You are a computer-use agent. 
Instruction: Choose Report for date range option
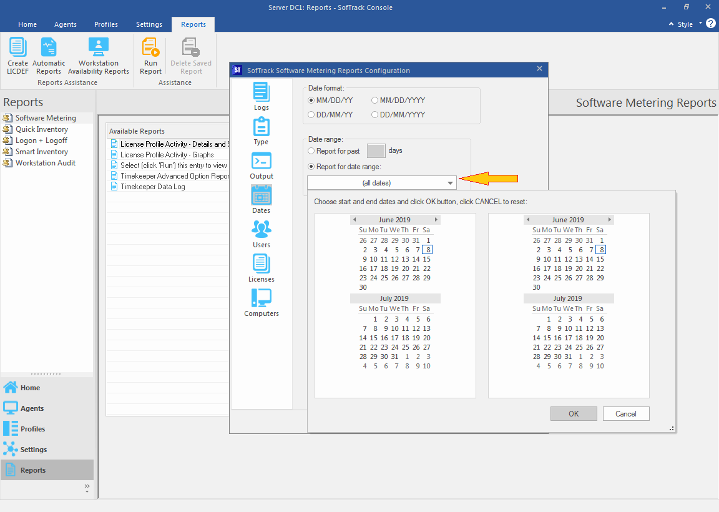coord(311,167)
